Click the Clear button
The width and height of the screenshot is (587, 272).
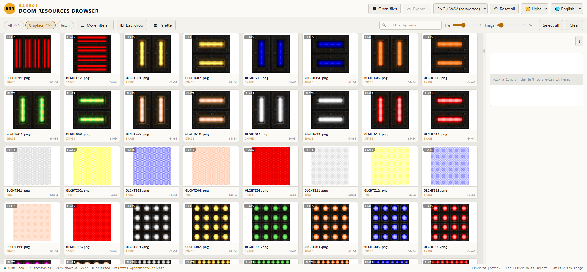pos(574,25)
